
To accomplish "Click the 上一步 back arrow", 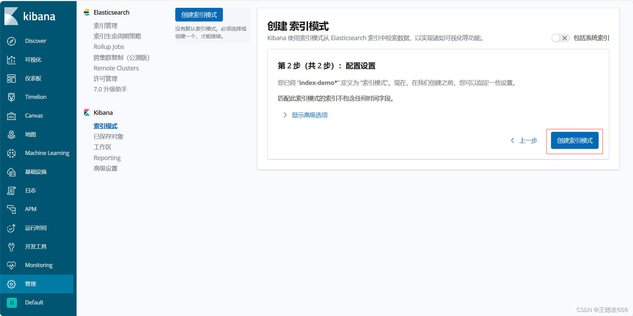I will pos(513,140).
